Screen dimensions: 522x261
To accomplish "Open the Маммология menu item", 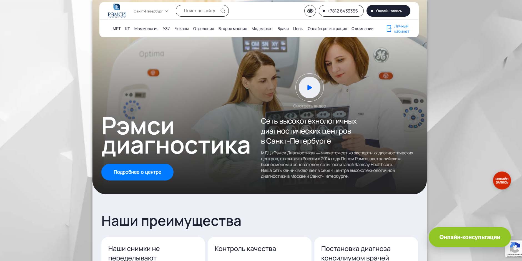I will (146, 29).
